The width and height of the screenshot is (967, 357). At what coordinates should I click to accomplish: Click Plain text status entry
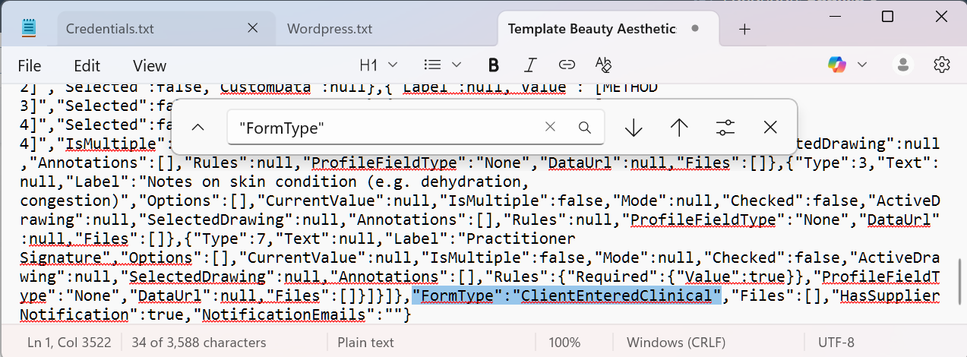click(365, 342)
